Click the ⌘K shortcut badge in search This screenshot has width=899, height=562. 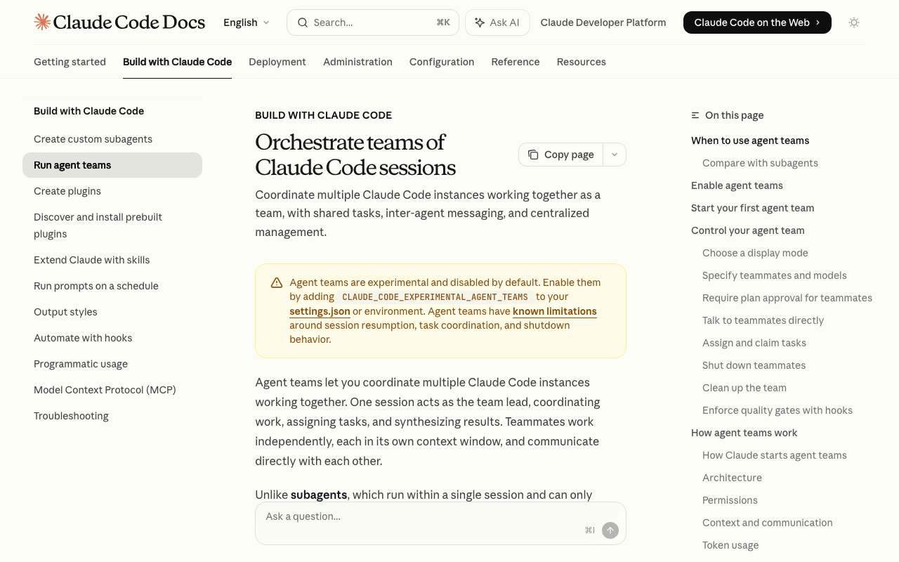click(x=442, y=22)
